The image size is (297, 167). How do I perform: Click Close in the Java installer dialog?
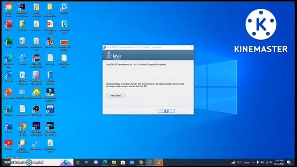[167, 111]
